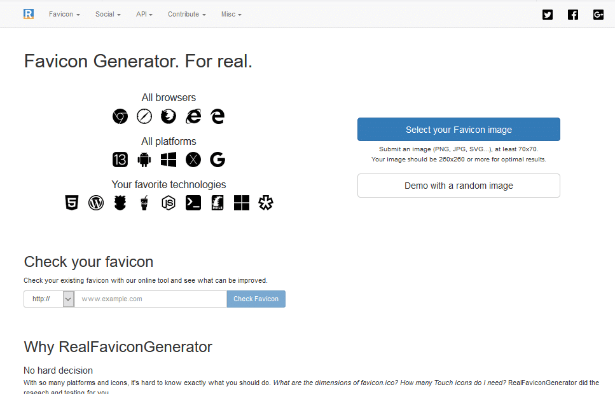Click the Internet Explorer icon

tap(193, 116)
